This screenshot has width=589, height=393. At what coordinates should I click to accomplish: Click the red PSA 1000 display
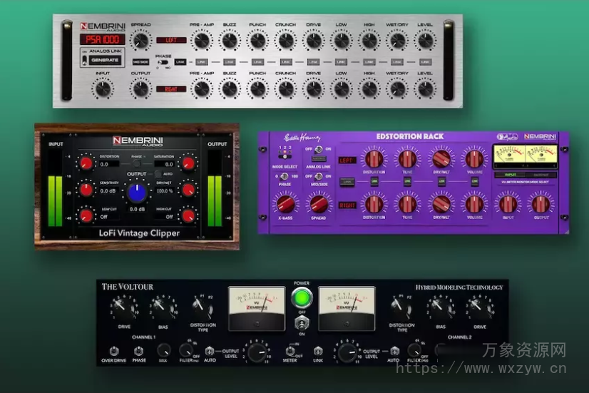tap(102, 39)
